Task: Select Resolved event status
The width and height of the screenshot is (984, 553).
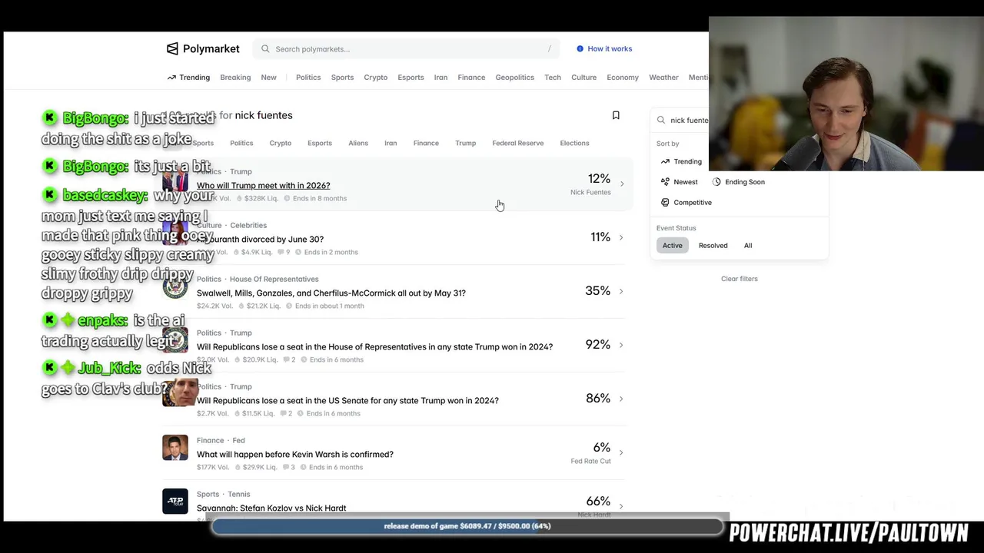Action: click(x=713, y=246)
